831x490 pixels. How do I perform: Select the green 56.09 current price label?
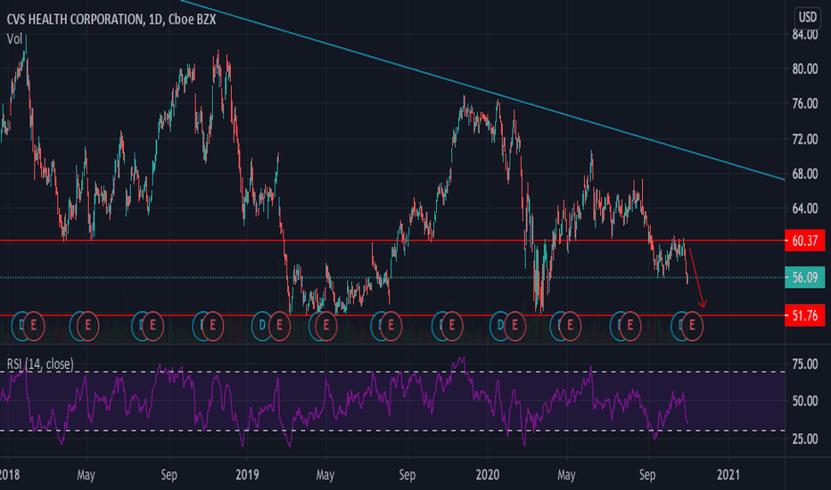point(804,277)
